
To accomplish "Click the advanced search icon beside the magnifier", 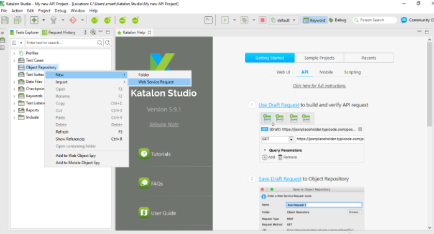I will coord(108,43).
